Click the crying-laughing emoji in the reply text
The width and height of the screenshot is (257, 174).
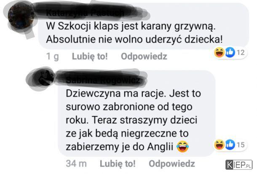(182, 147)
